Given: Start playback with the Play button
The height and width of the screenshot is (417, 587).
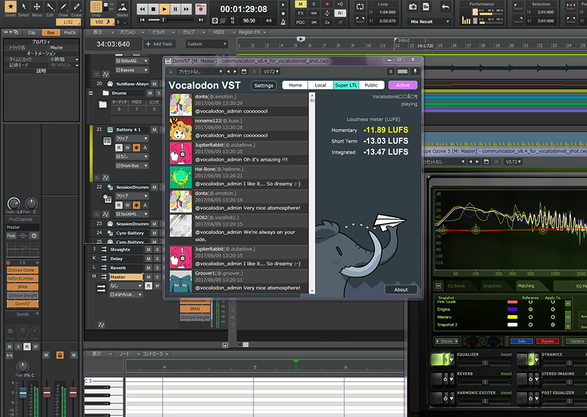Looking at the screenshot, I should 164,8.
